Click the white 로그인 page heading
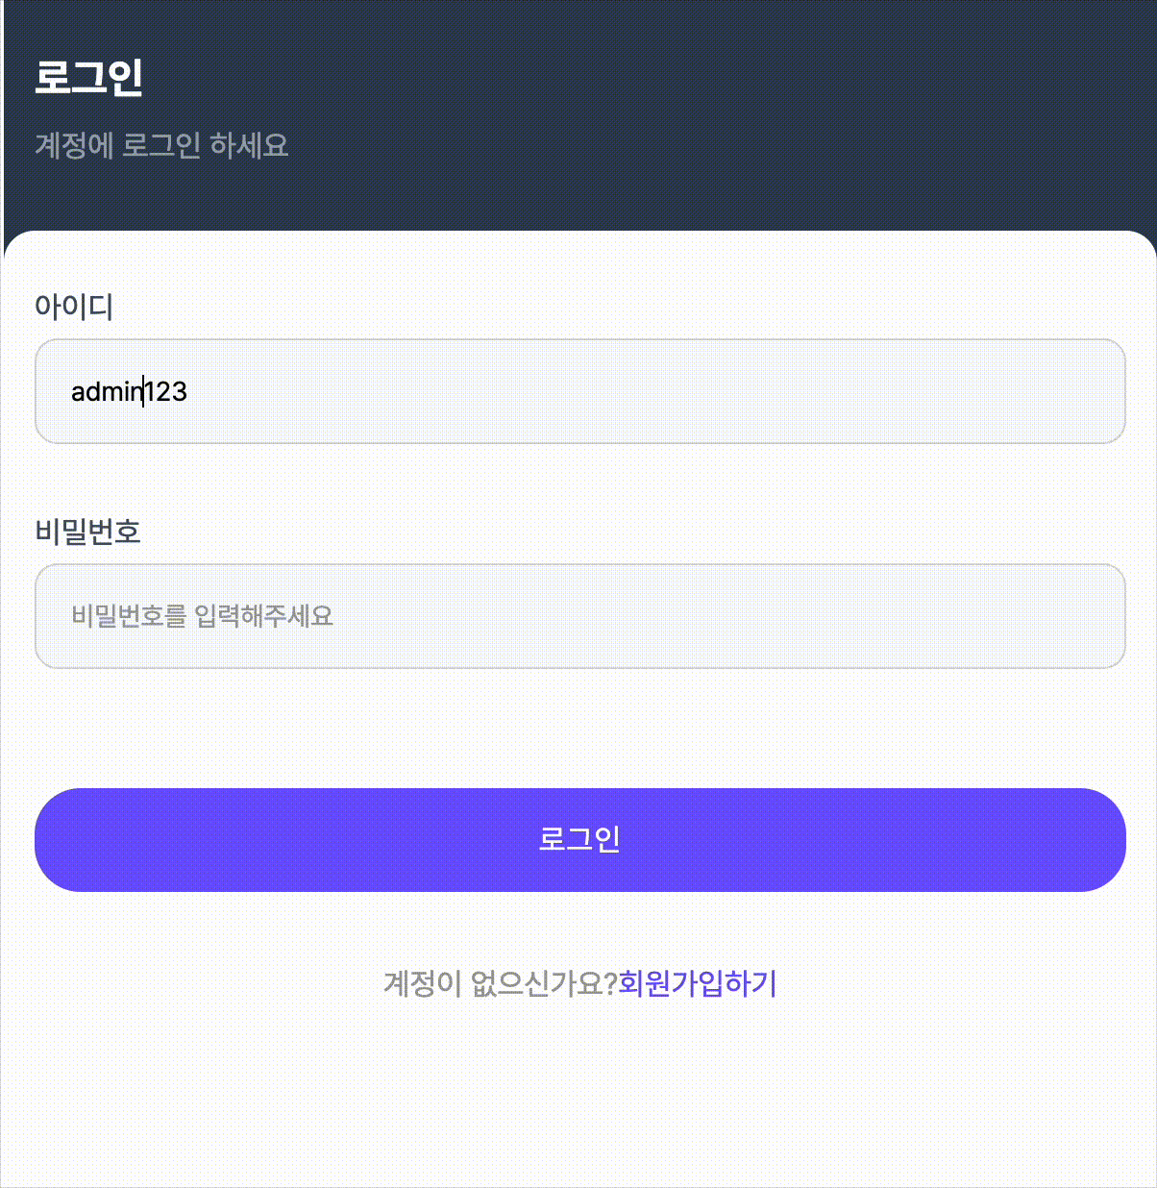 coord(88,77)
